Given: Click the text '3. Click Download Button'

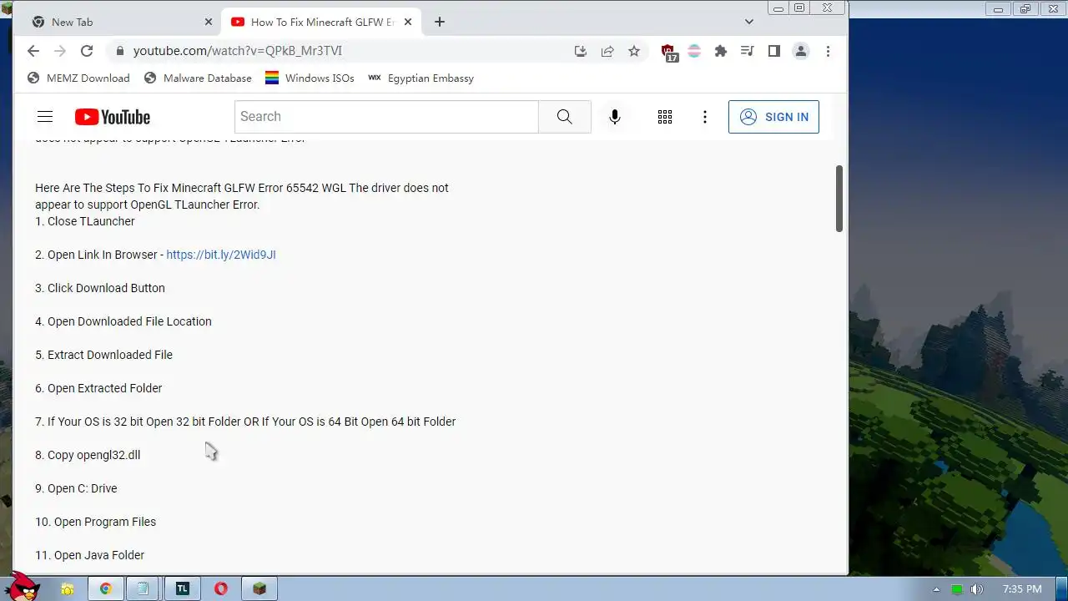Looking at the screenshot, I should (x=100, y=288).
